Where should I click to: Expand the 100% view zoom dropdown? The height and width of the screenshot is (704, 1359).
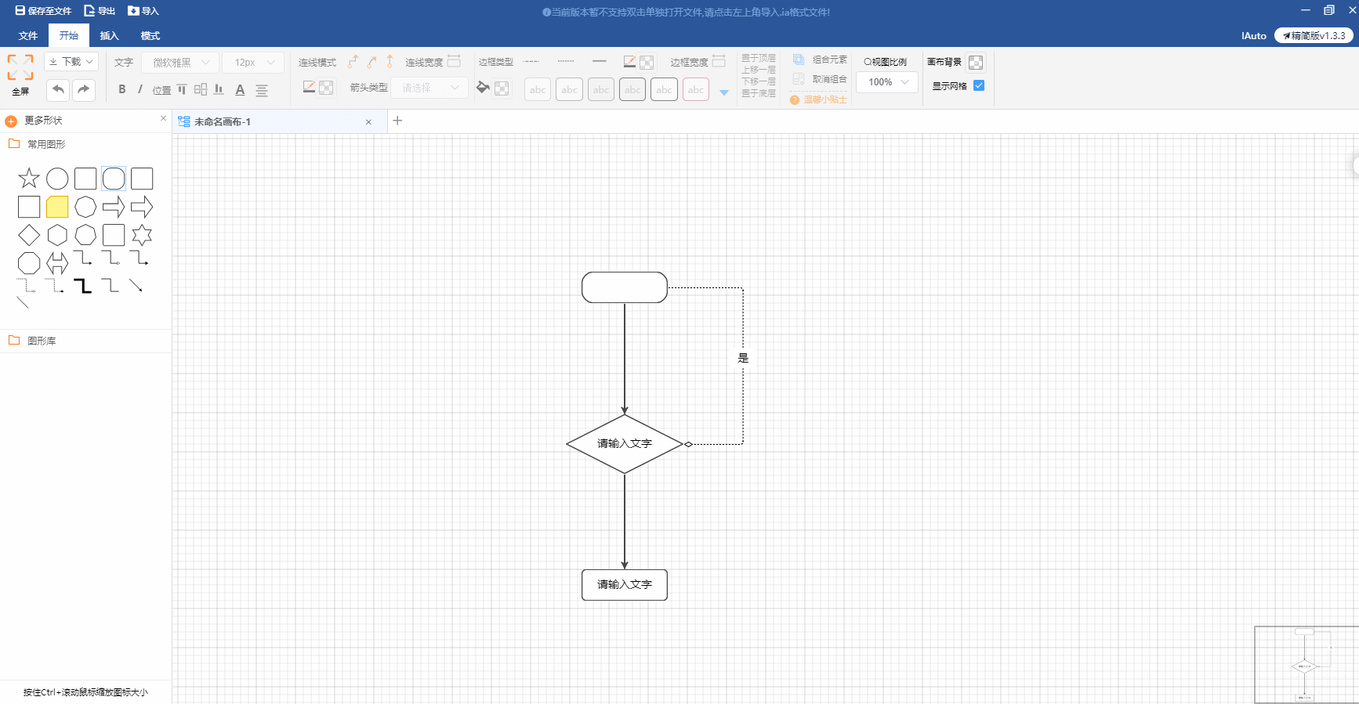pos(887,82)
